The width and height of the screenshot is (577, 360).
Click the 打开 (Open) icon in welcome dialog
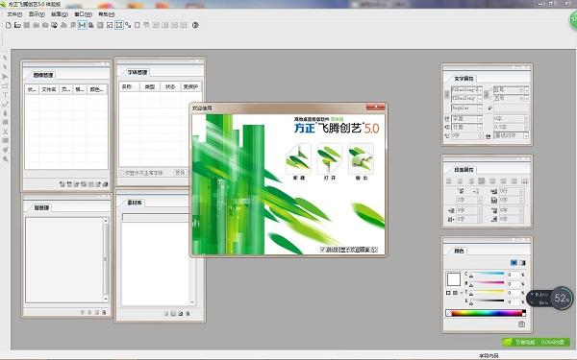coord(330,159)
